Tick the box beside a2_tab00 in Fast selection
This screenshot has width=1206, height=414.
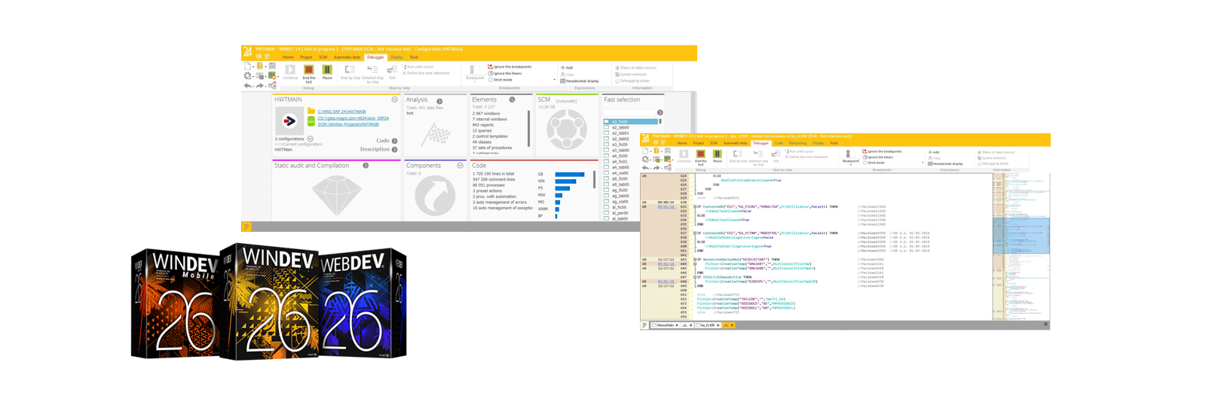pos(606,127)
